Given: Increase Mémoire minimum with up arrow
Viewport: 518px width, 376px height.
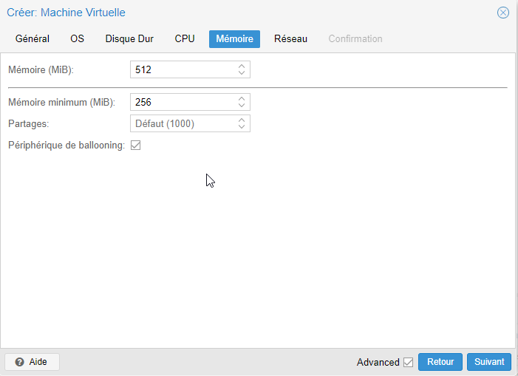Looking at the screenshot, I should 242,99.
